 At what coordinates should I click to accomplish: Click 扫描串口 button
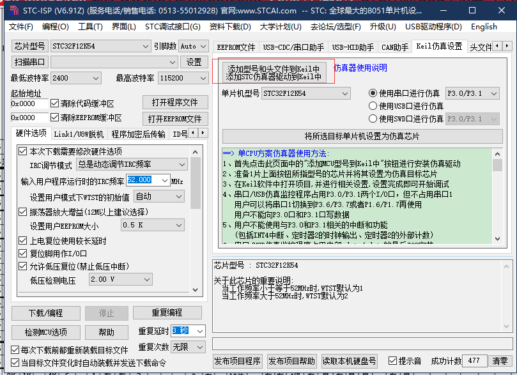[30, 62]
